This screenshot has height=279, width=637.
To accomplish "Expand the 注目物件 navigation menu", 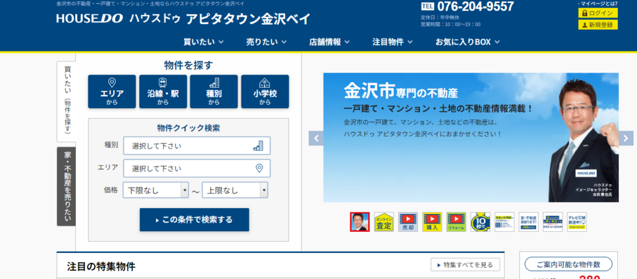I will point(393,42).
